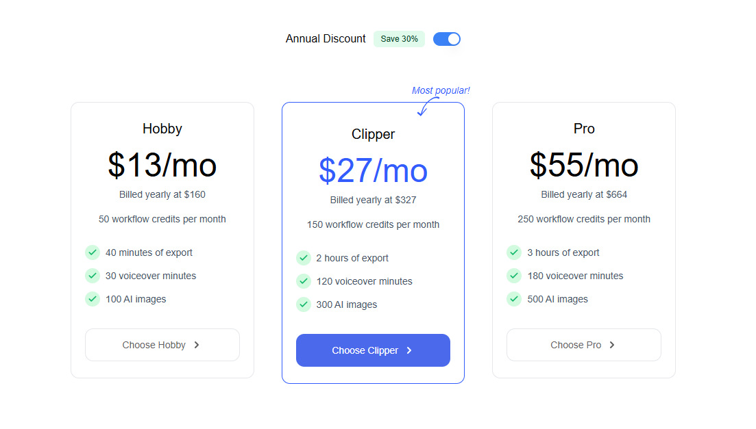Click the chevron arrow in Choose Pro
This screenshot has height=429, width=756.
(612, 345)
